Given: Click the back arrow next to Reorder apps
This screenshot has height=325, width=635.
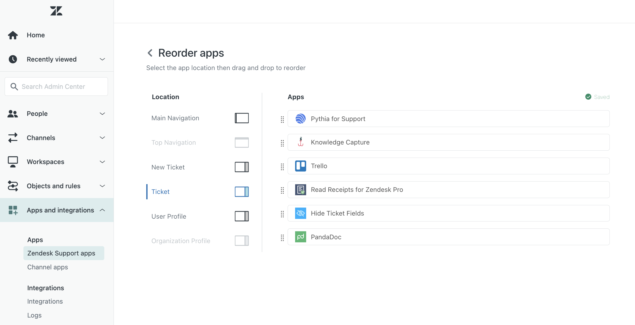Looking at the screenshot, I should [x=150, y=53].
